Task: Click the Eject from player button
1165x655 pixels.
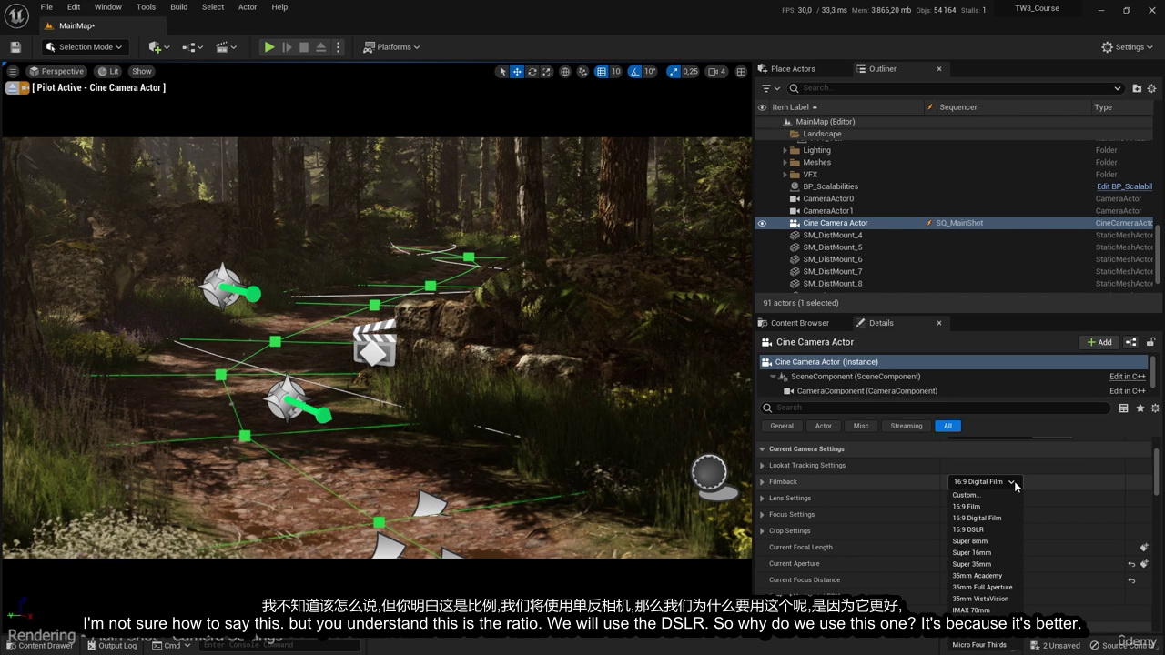Action: pos(321,47)
